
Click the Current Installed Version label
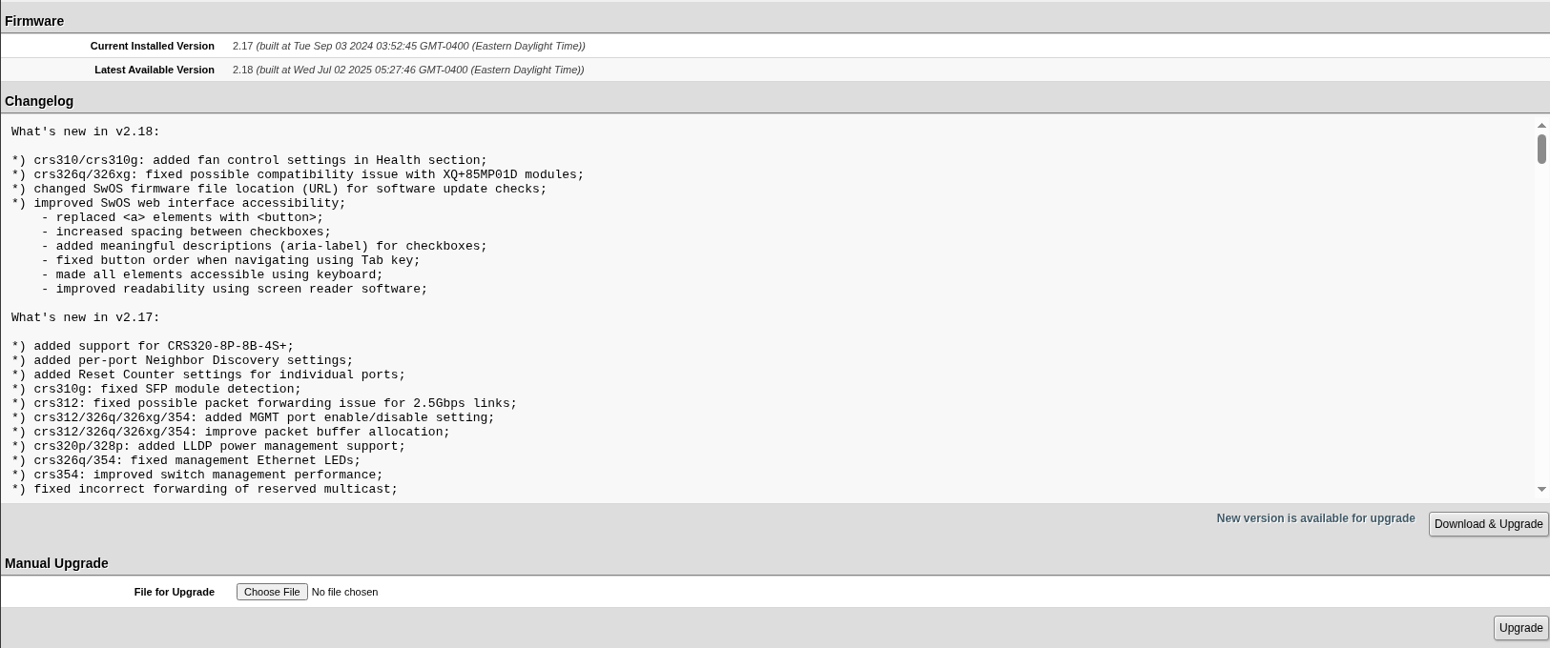153,46
